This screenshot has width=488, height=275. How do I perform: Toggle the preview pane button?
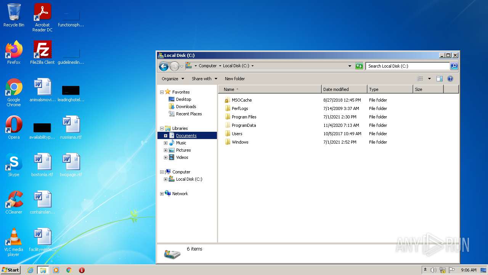(439, 79)
